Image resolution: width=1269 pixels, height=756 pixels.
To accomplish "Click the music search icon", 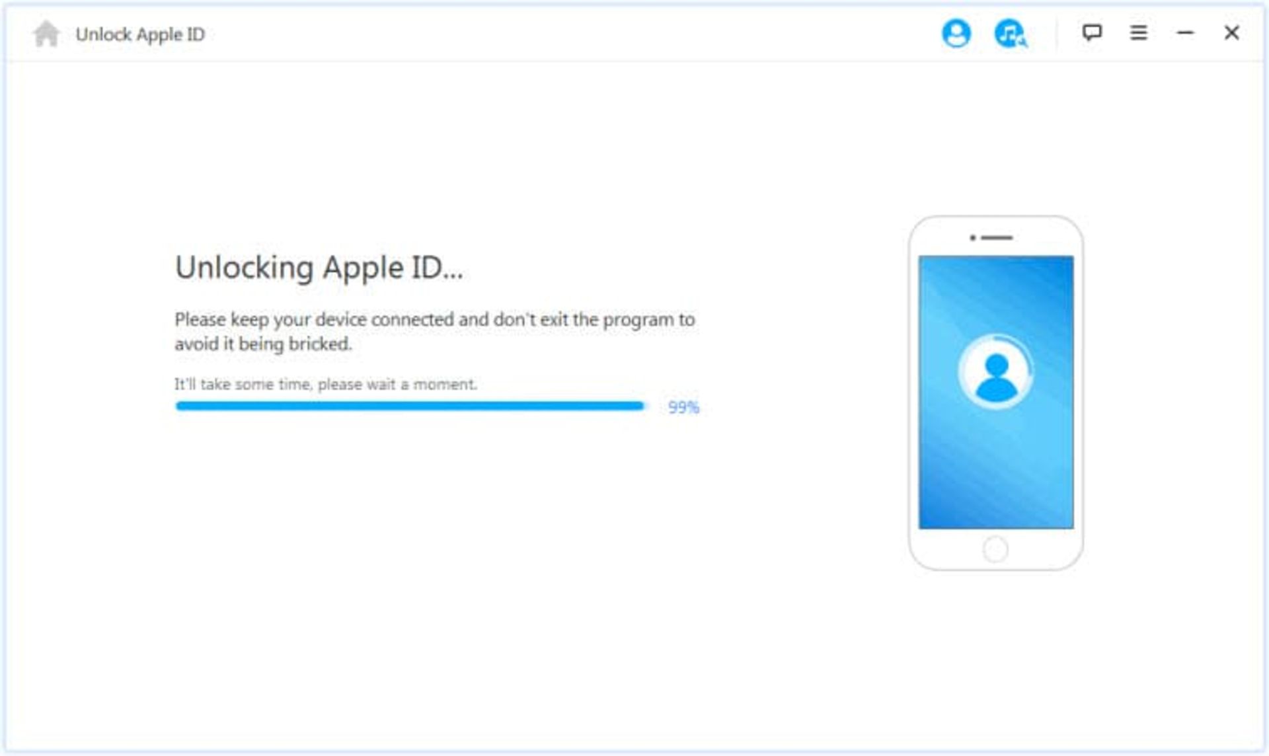I will coord(1010,33).
